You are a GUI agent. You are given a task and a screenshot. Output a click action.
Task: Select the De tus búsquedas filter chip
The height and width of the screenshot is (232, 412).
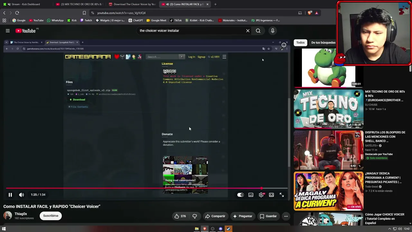(323, 43)
